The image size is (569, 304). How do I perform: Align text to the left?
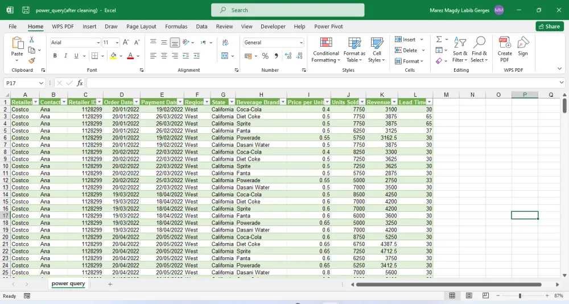153,56
